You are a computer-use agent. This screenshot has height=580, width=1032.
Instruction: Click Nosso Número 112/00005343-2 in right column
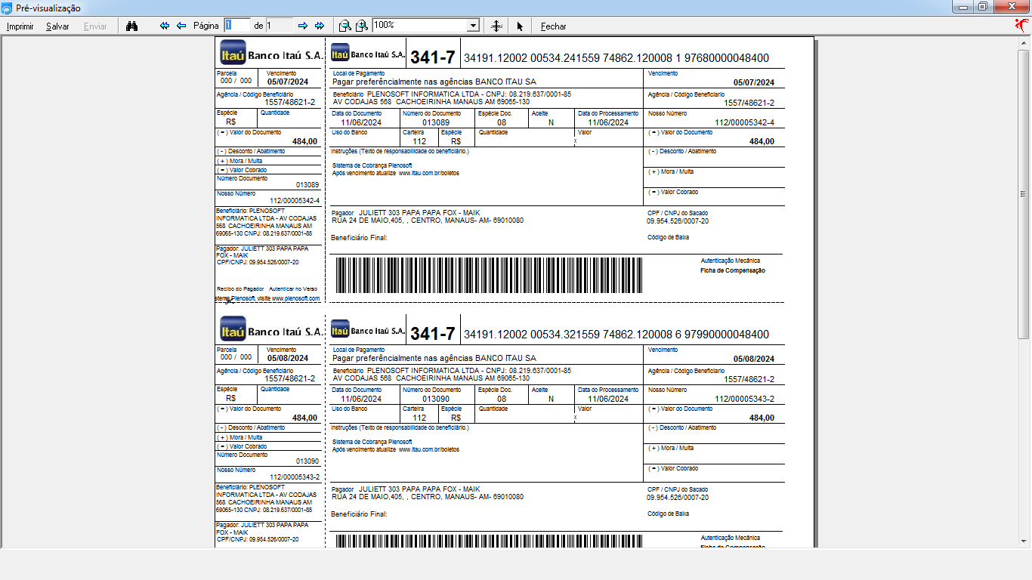point(744,399)
